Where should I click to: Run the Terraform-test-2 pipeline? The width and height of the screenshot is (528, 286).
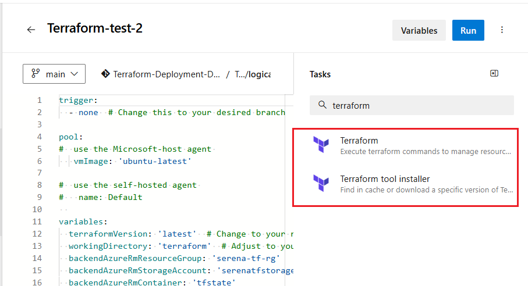(468, 30)
